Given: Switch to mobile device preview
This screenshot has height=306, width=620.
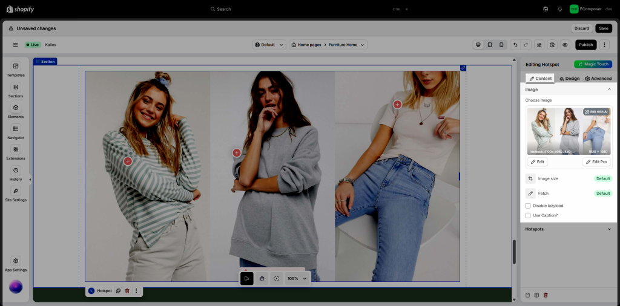Looking at the screenshot, I should (x=501, y=45).
